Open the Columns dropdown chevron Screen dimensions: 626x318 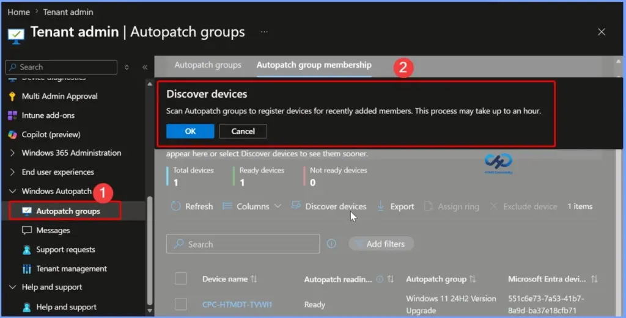(x=278, y=206)
